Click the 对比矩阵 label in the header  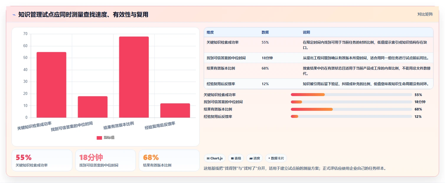point(425,14)
